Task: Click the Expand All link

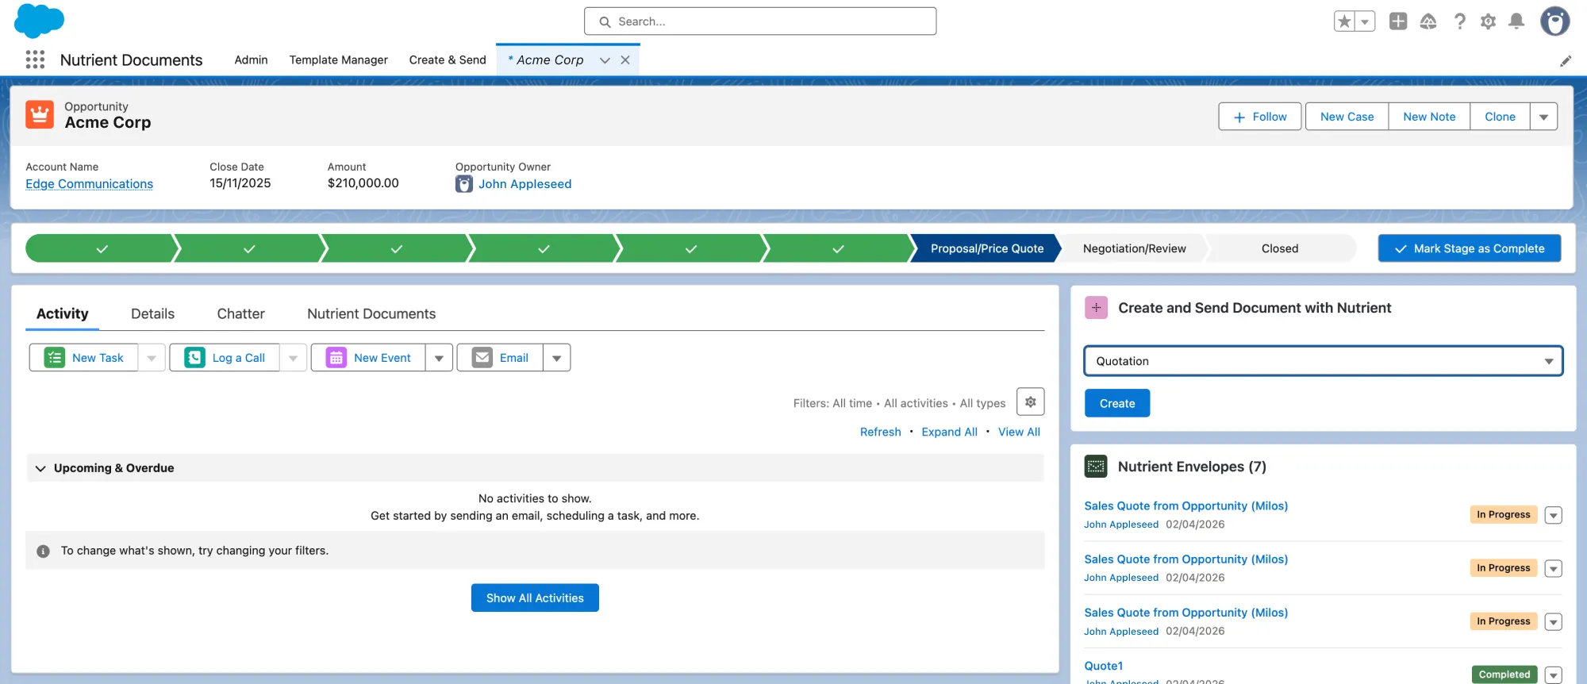Action: (949, 432)
